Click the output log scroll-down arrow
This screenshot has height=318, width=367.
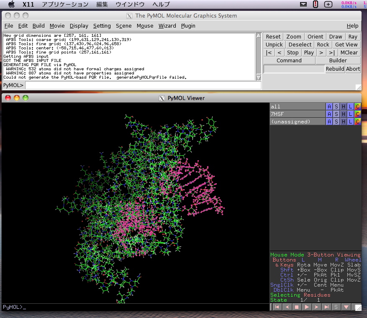click(x=259, y=77)
